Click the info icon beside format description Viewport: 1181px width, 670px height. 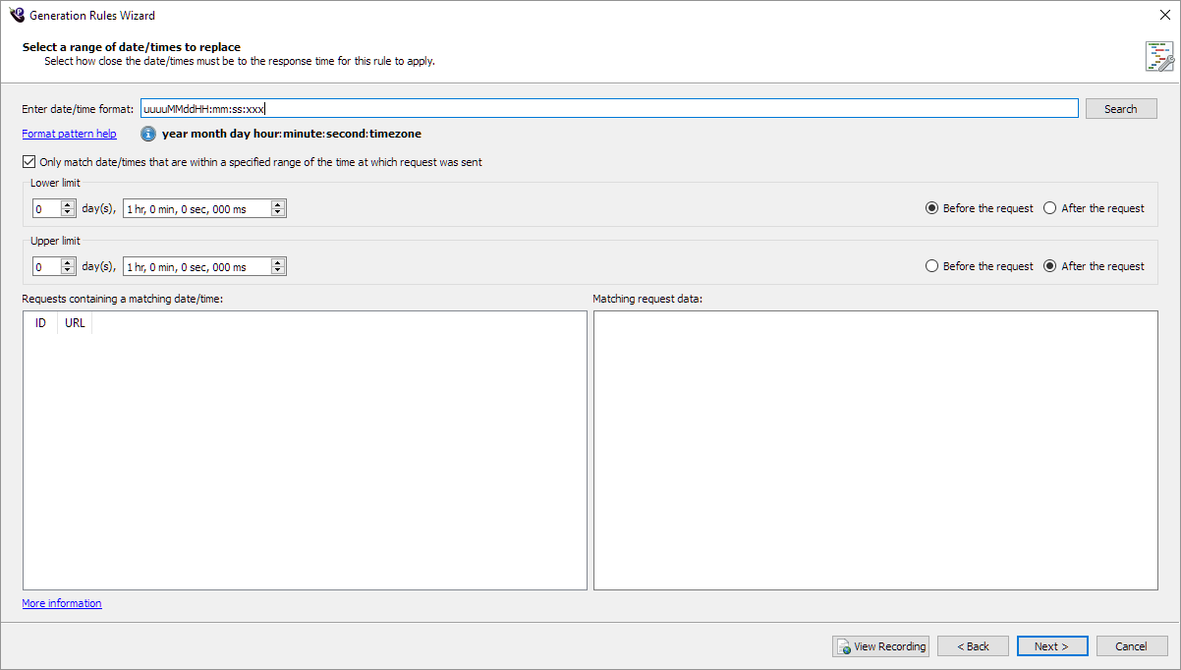148,134
